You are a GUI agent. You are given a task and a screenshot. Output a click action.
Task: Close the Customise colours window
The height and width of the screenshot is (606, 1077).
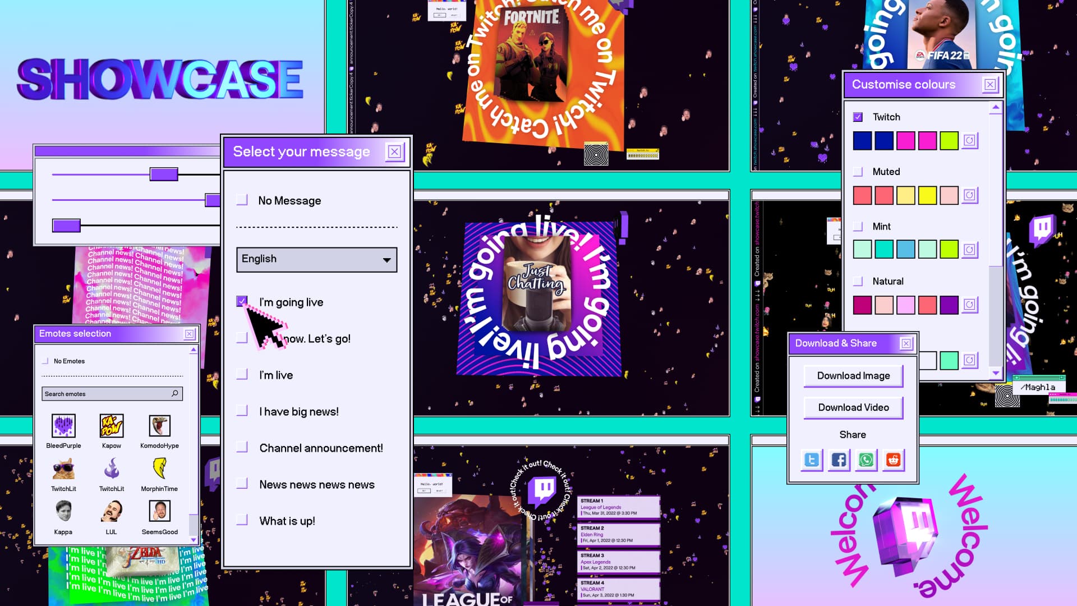point(990,84)
